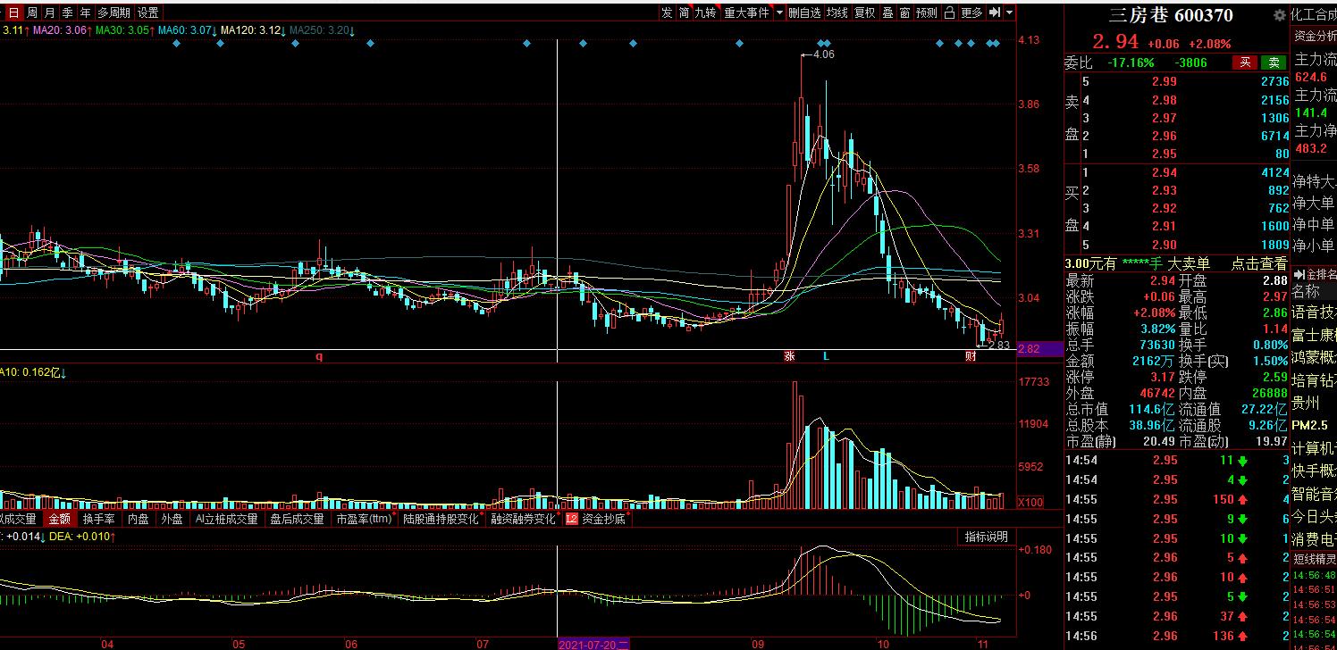This screenshot has width=1337, height=650.
Task: Switch to monthly (月) K-line period
Action: tap(49, 12)
